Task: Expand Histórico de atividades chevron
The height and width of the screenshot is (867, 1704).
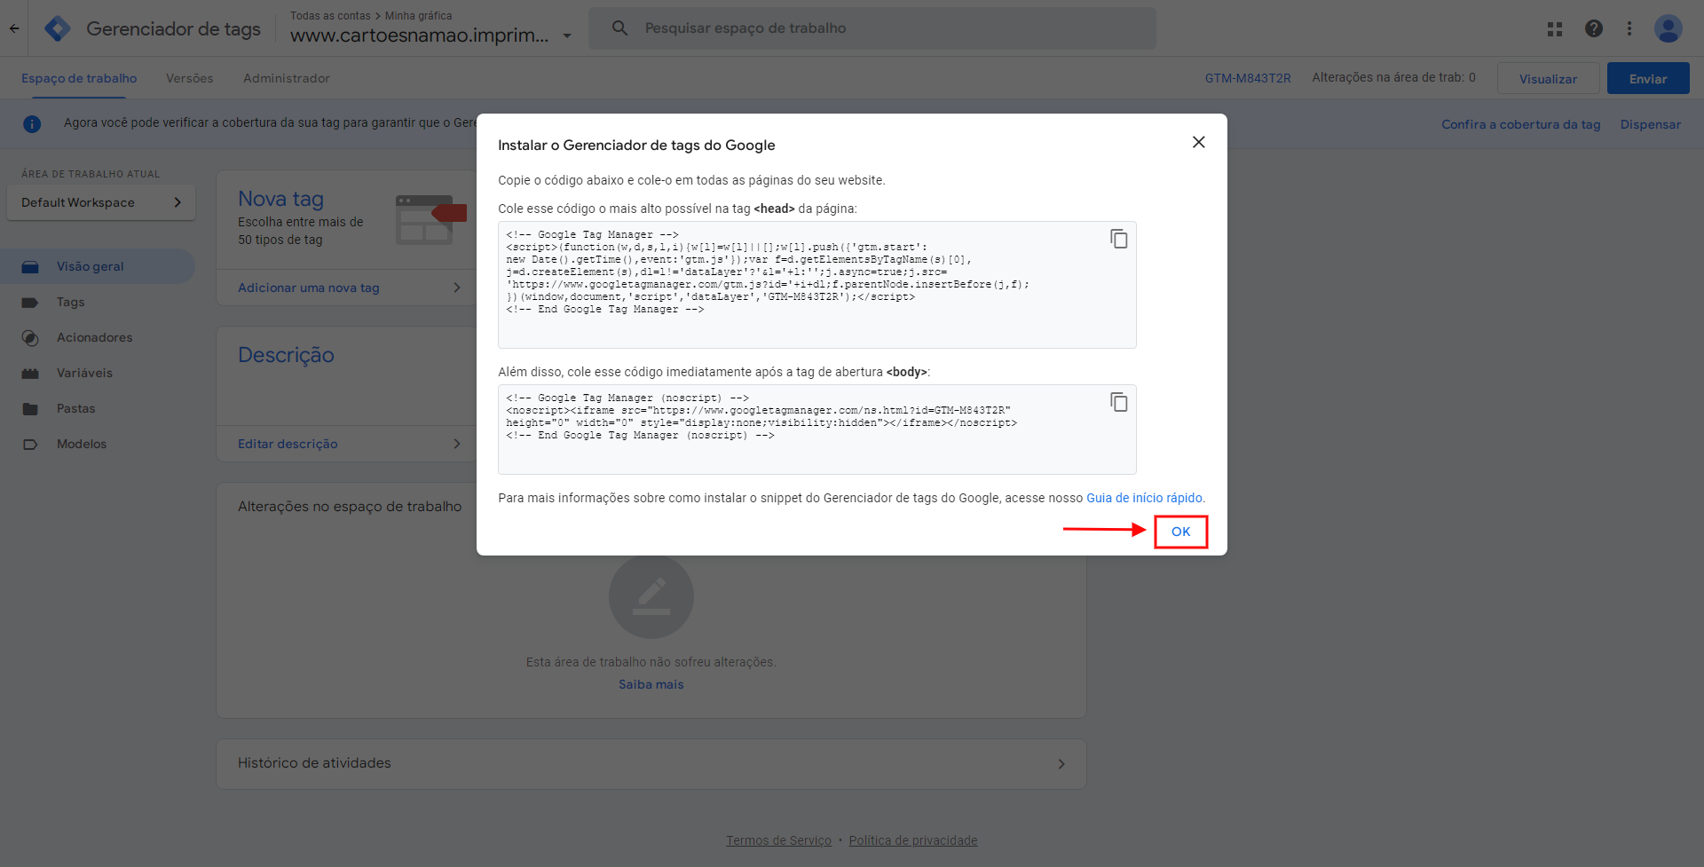Action: click(x=1061, y=764)
